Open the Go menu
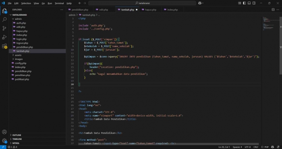The height and width of the screenshot is (149, 282). pos(43,3)
